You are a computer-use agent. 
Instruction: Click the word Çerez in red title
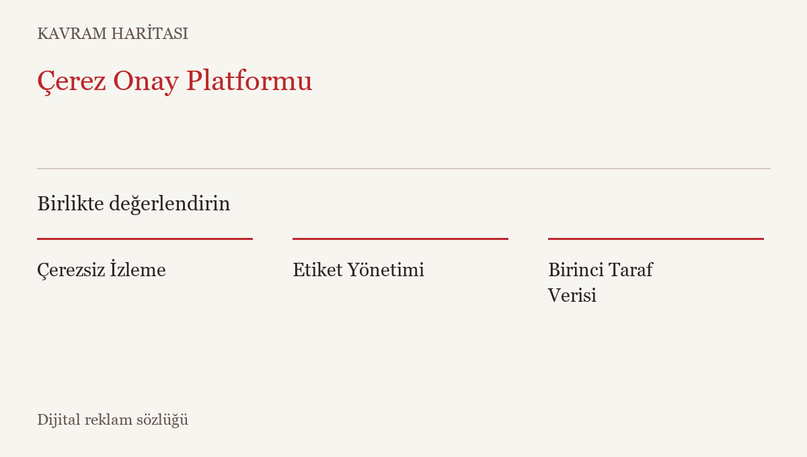(71, 83)
